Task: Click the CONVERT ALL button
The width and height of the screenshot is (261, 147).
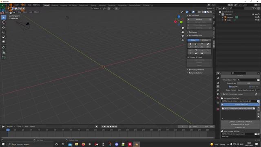Action: (240, 127)
